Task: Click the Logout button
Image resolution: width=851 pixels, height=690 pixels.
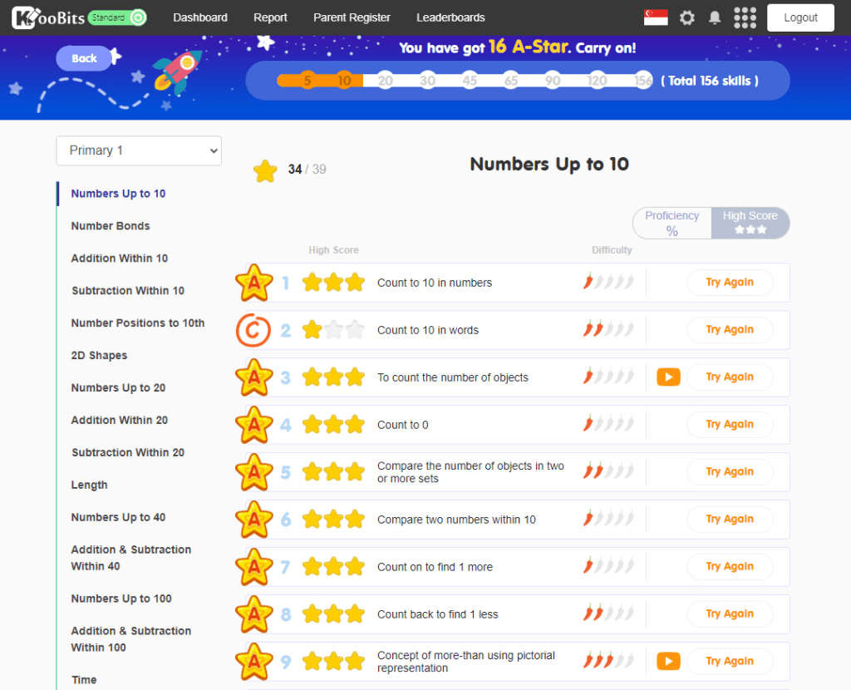Action: pos(800,17)
